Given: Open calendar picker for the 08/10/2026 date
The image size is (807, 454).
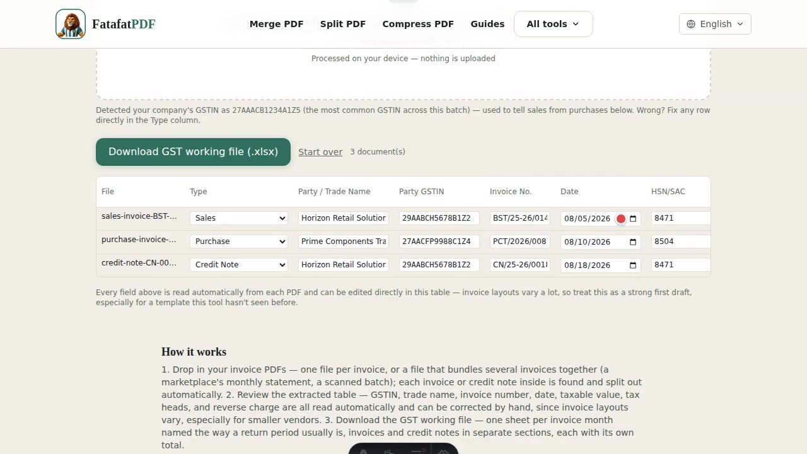Looking at the screenshot, I should point(633,242).
